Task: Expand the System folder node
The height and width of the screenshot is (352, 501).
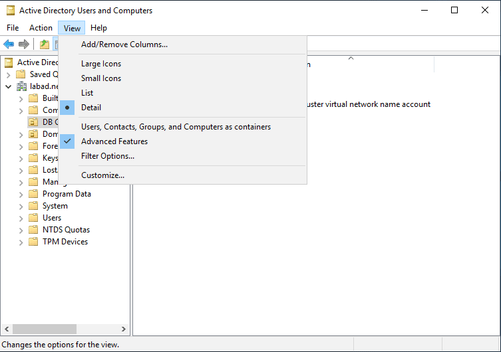Action: (x=21, y=206)
